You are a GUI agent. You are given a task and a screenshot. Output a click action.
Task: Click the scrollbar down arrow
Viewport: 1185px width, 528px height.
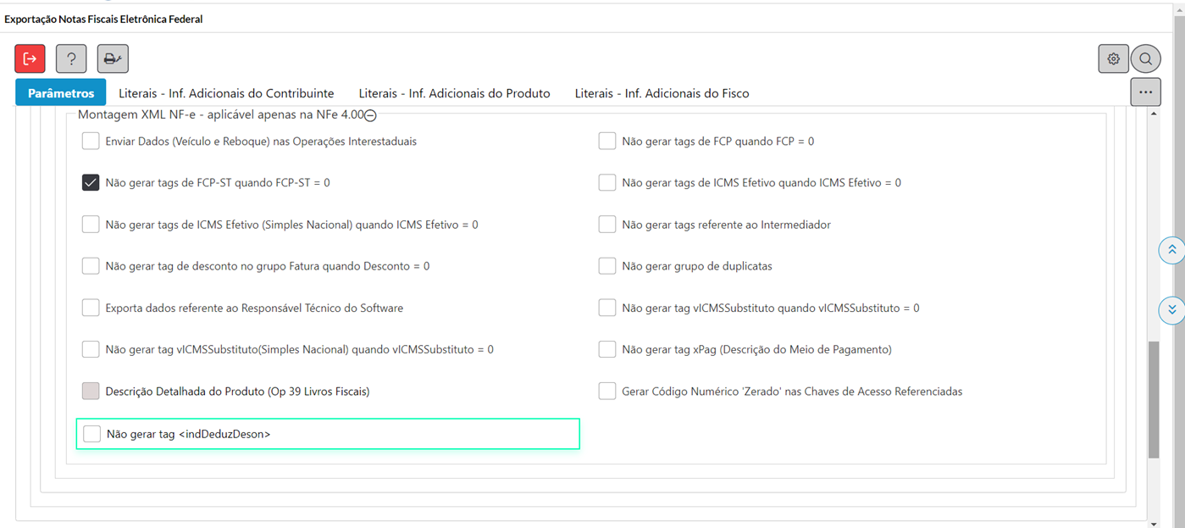1154,523
